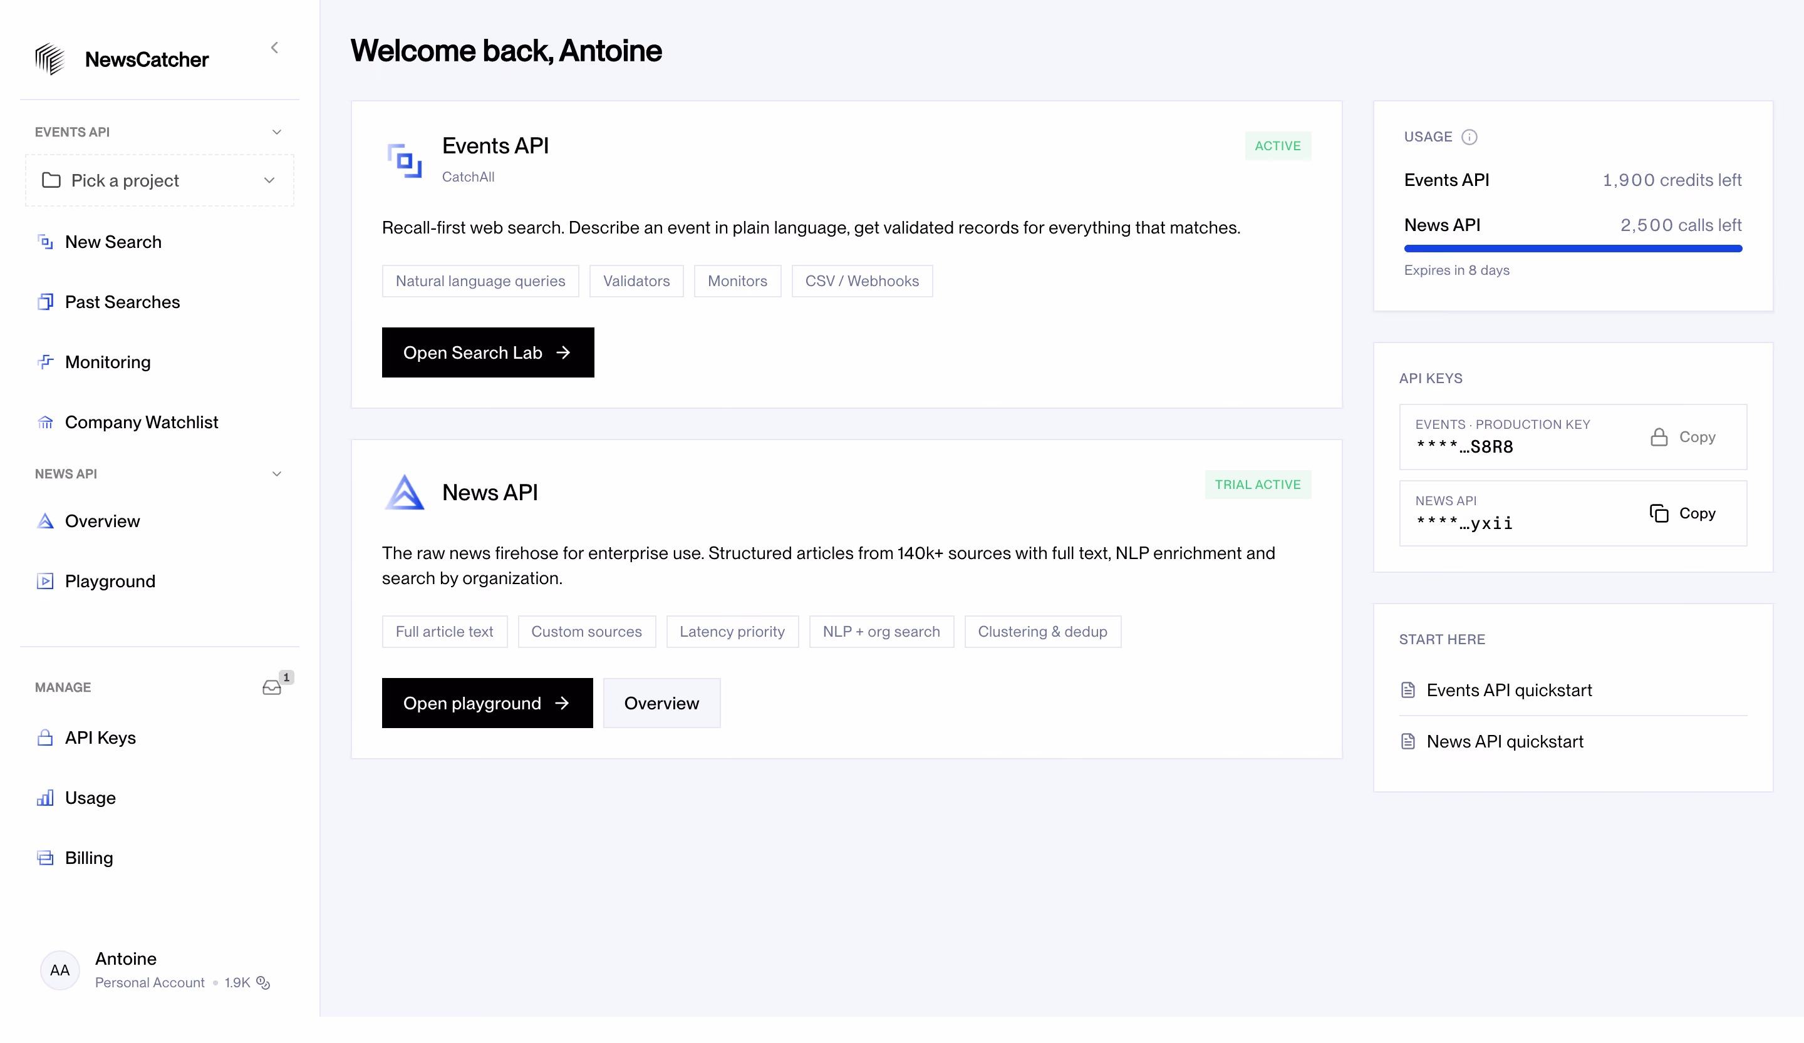Collapse the sidebar with the chevron arrow
Viewport: 1804px width, 1043px height.
(274, 48)
